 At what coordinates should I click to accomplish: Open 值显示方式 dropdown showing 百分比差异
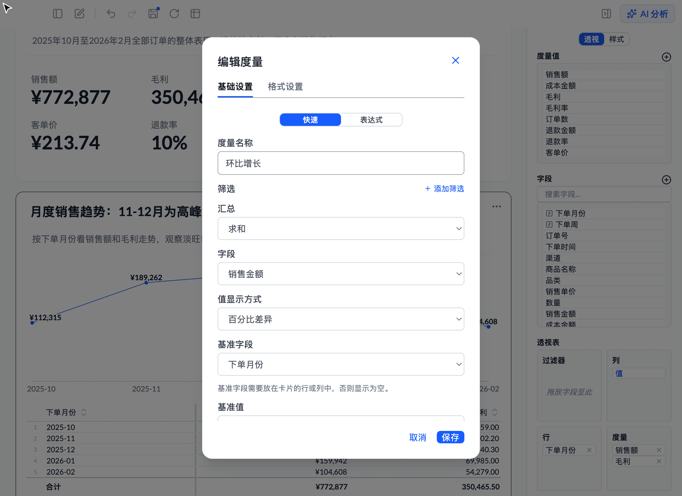pyautogui.click(x=341, y=319)
